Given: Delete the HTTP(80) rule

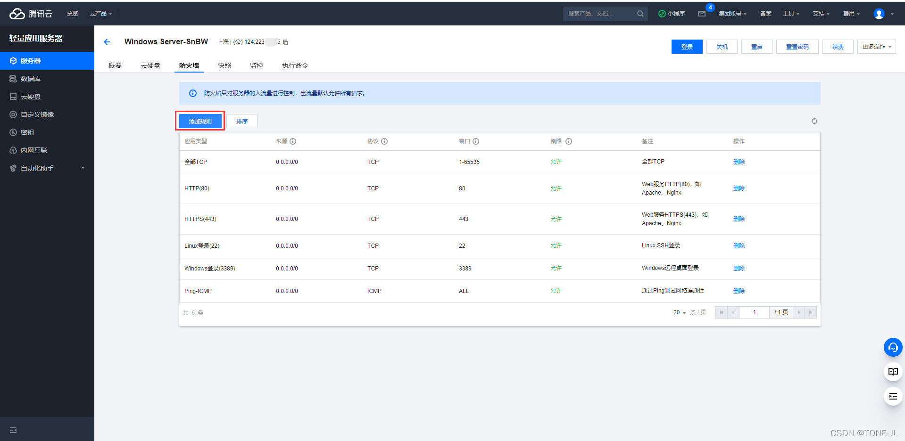Looking at the screenshot, I should pos(739,188).
